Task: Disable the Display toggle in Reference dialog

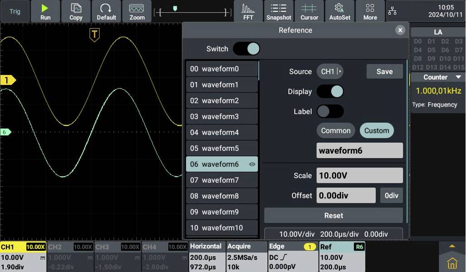Action: (331, 91)
